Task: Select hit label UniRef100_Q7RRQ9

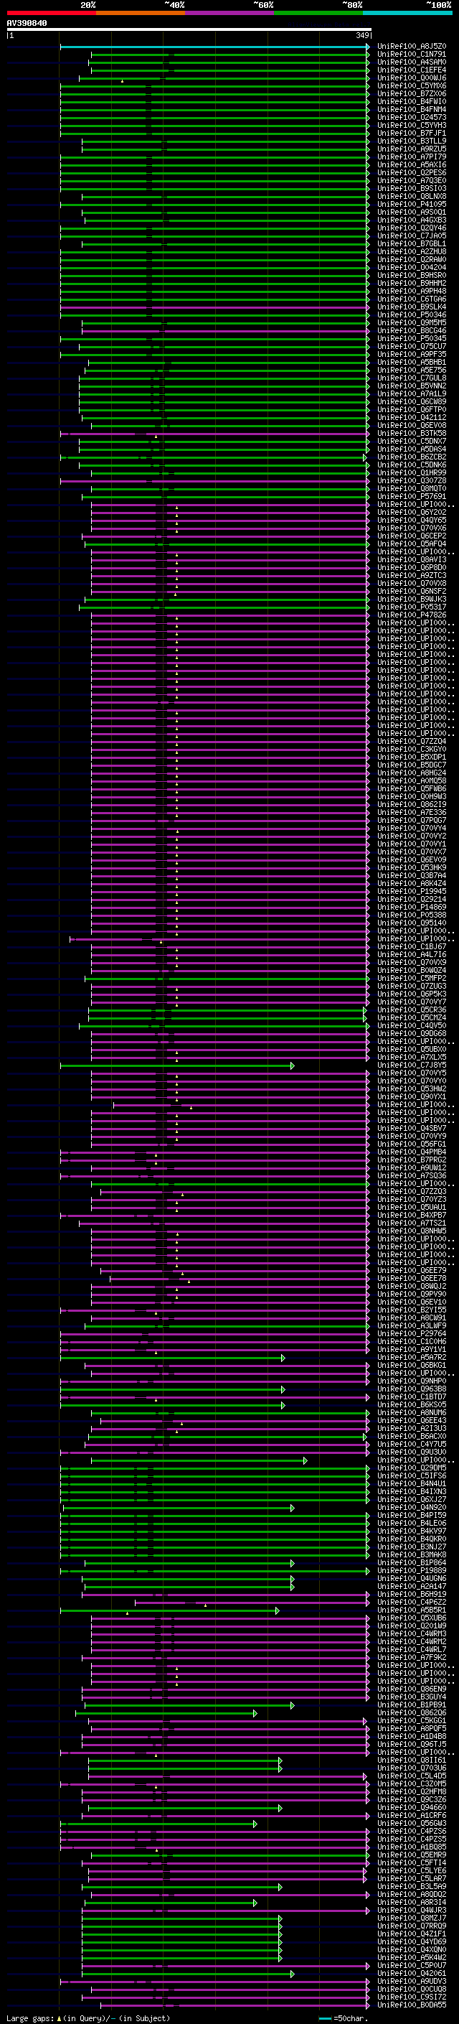Action: tap(412, 1926)
